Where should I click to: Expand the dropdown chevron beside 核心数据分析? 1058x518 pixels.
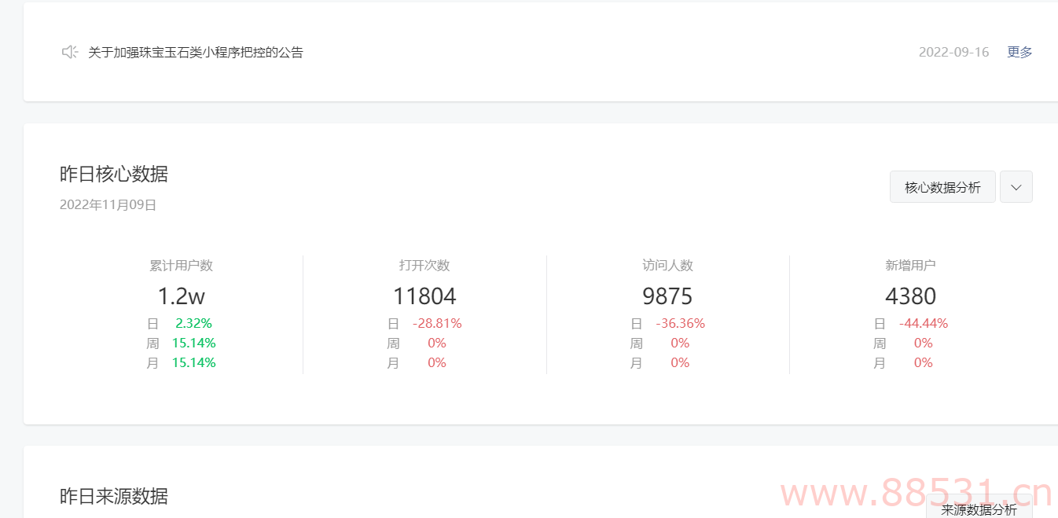pyautogui.click(x=1016, y=187)
